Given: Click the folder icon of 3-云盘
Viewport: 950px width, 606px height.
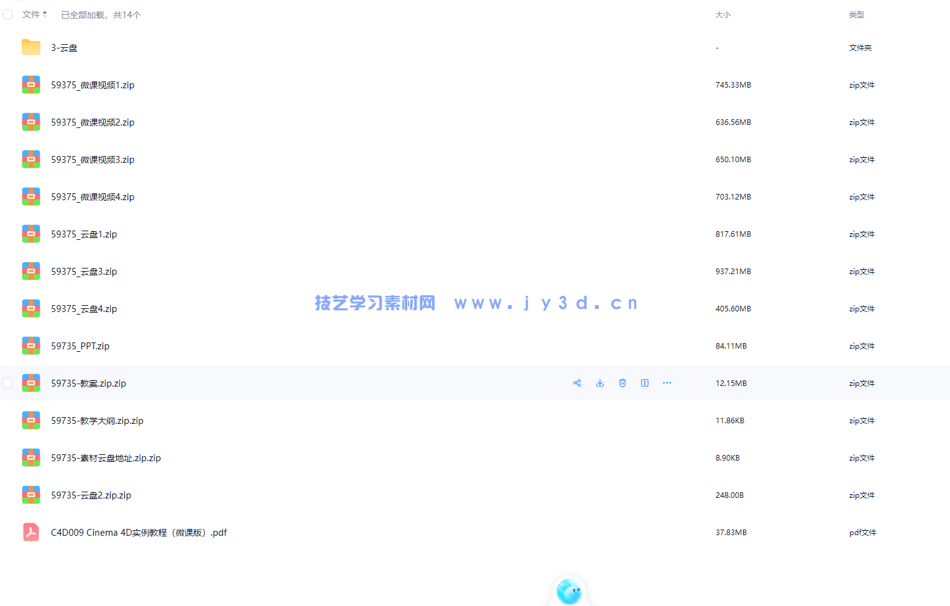Looking at the screenshot, I should click(30, 47).
